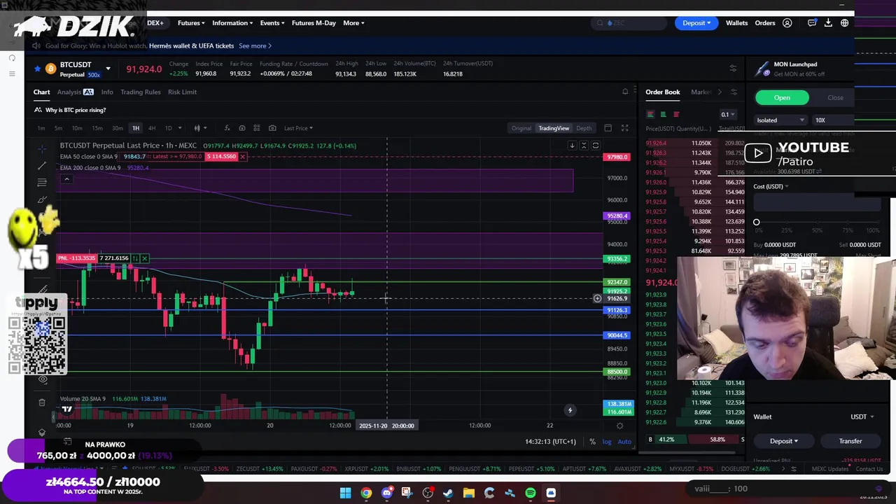The image size is (896, 504).
Task: Show only buy orders in order book
Action: pos(663,114)
